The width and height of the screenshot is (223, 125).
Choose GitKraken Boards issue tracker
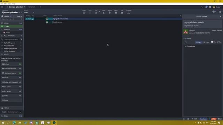coord(11,73)
